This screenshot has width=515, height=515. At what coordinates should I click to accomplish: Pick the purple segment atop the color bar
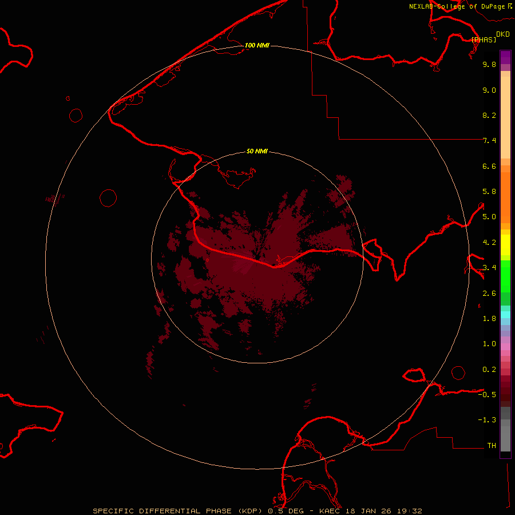(505, 57)
